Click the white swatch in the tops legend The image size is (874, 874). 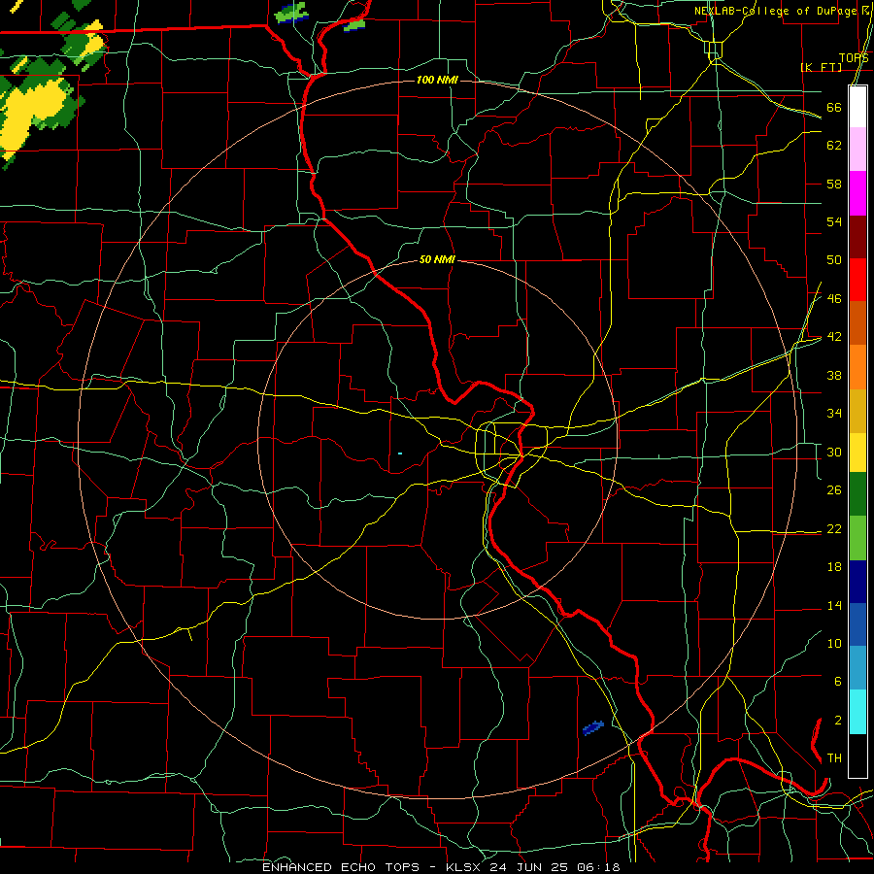pyautogui.click(x=857, y=107)
